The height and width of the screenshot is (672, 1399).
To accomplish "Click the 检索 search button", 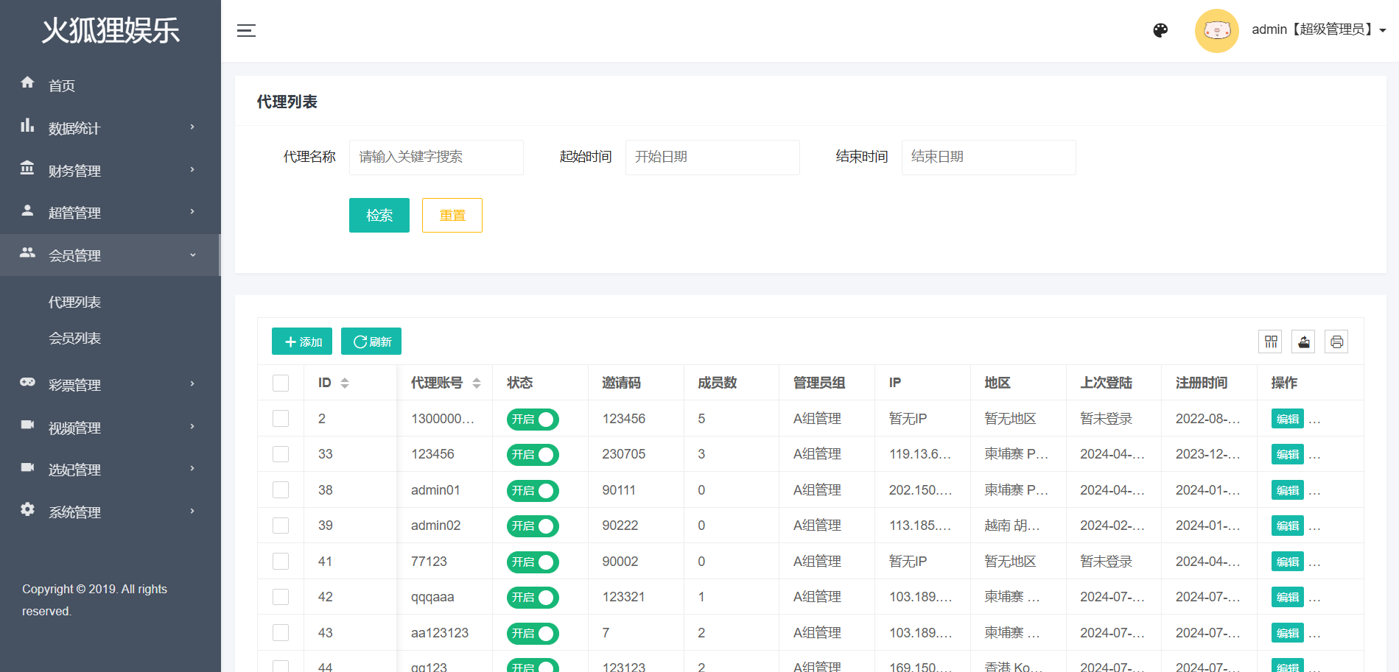I will click(x=379, y=216).
